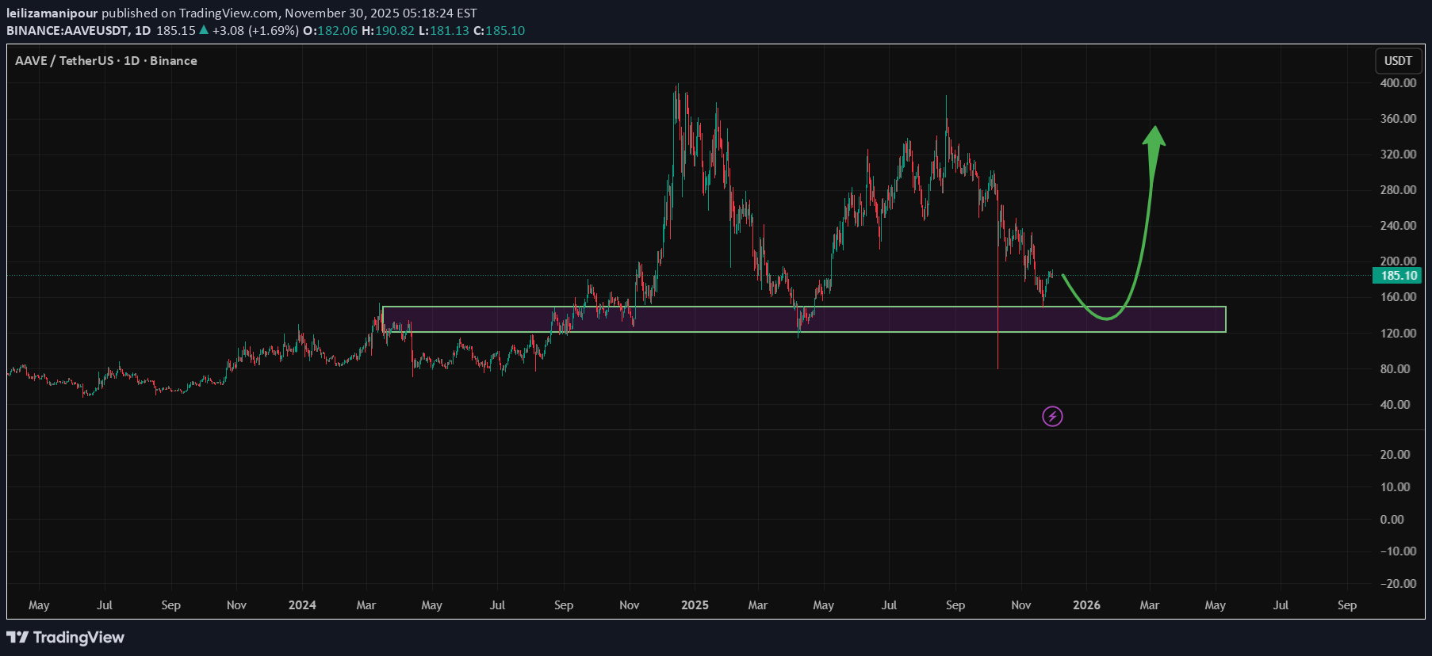
Task: Click the purple lightning bolt event icon
Action: pyautogui.click(x=1052, y=416)
